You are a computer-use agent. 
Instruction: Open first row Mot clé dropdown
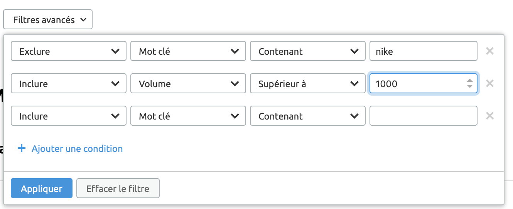pos(188,51)
